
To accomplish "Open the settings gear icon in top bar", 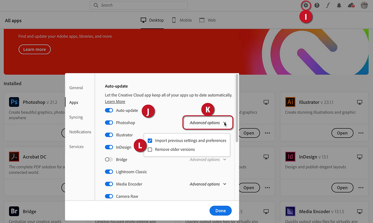I will (x=306, y=5).
